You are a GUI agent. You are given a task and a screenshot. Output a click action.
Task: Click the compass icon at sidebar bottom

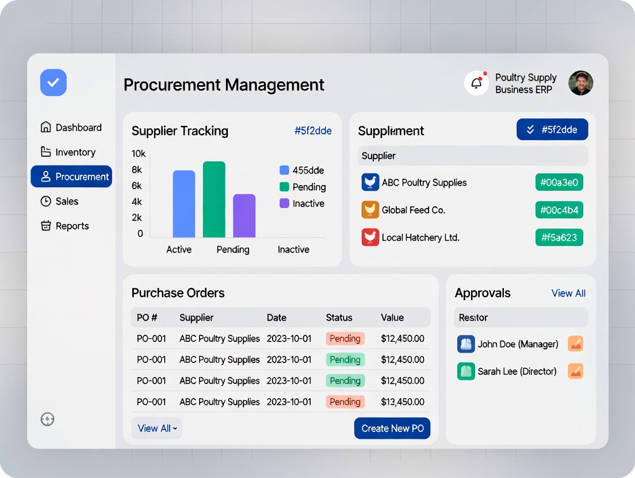[48, 419]
